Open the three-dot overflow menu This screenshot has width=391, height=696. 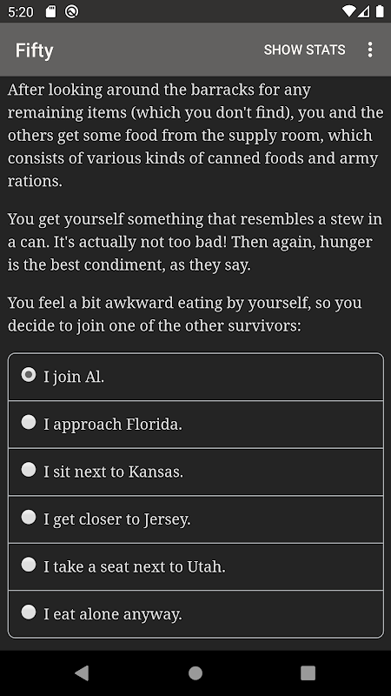pos(370,50)
